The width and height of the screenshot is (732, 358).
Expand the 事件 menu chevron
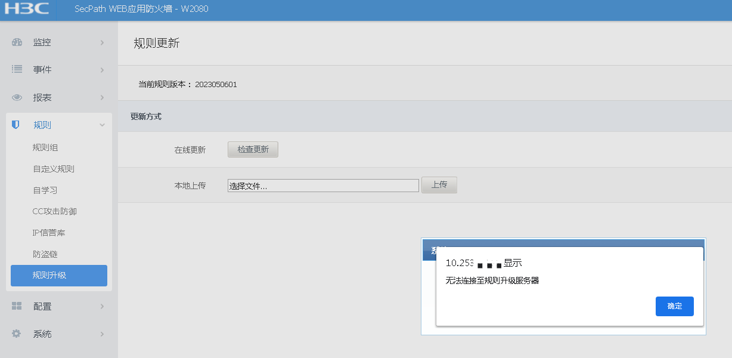(102, 70)
